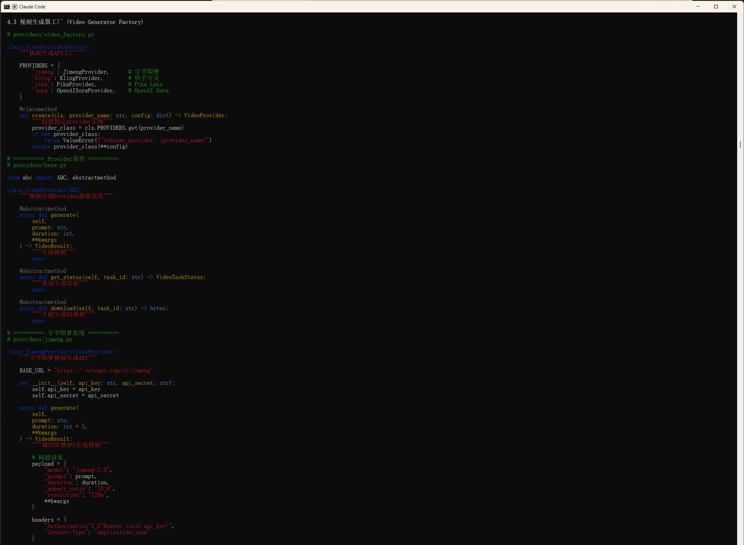Click 'if not provider_class:' line
The image size is (744, 545).
66,134
